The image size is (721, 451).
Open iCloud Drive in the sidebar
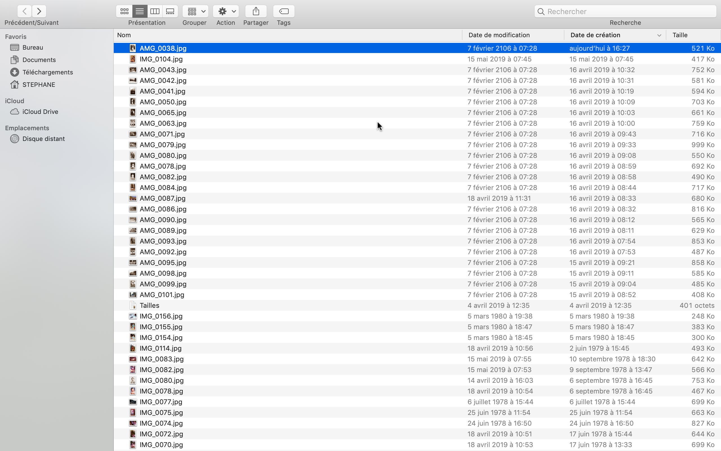point(40,112)
